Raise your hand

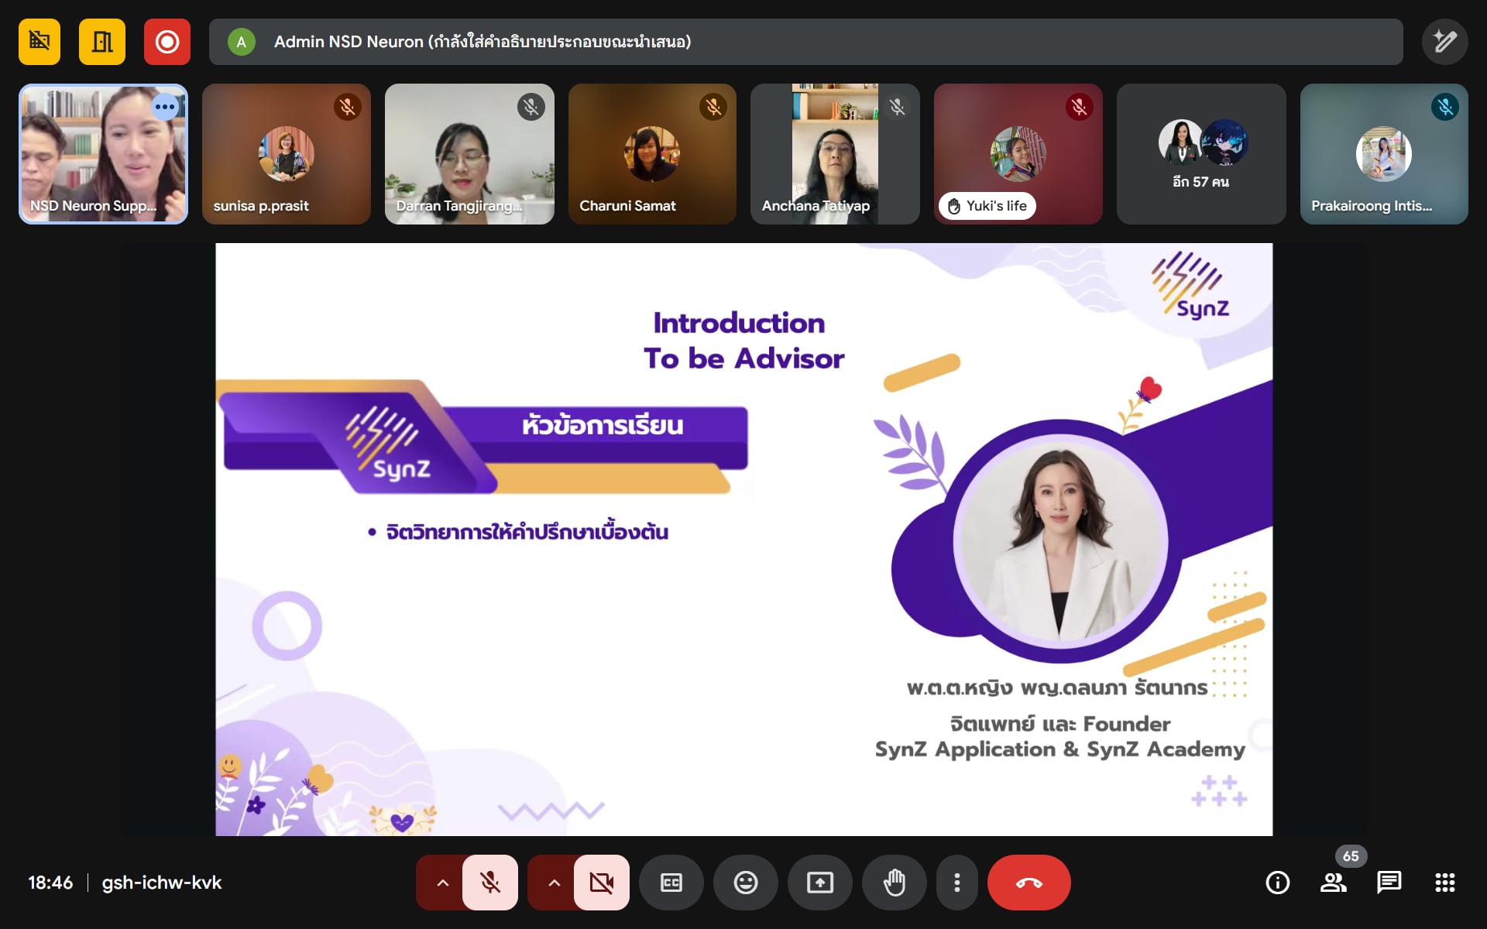click(895, 883)
